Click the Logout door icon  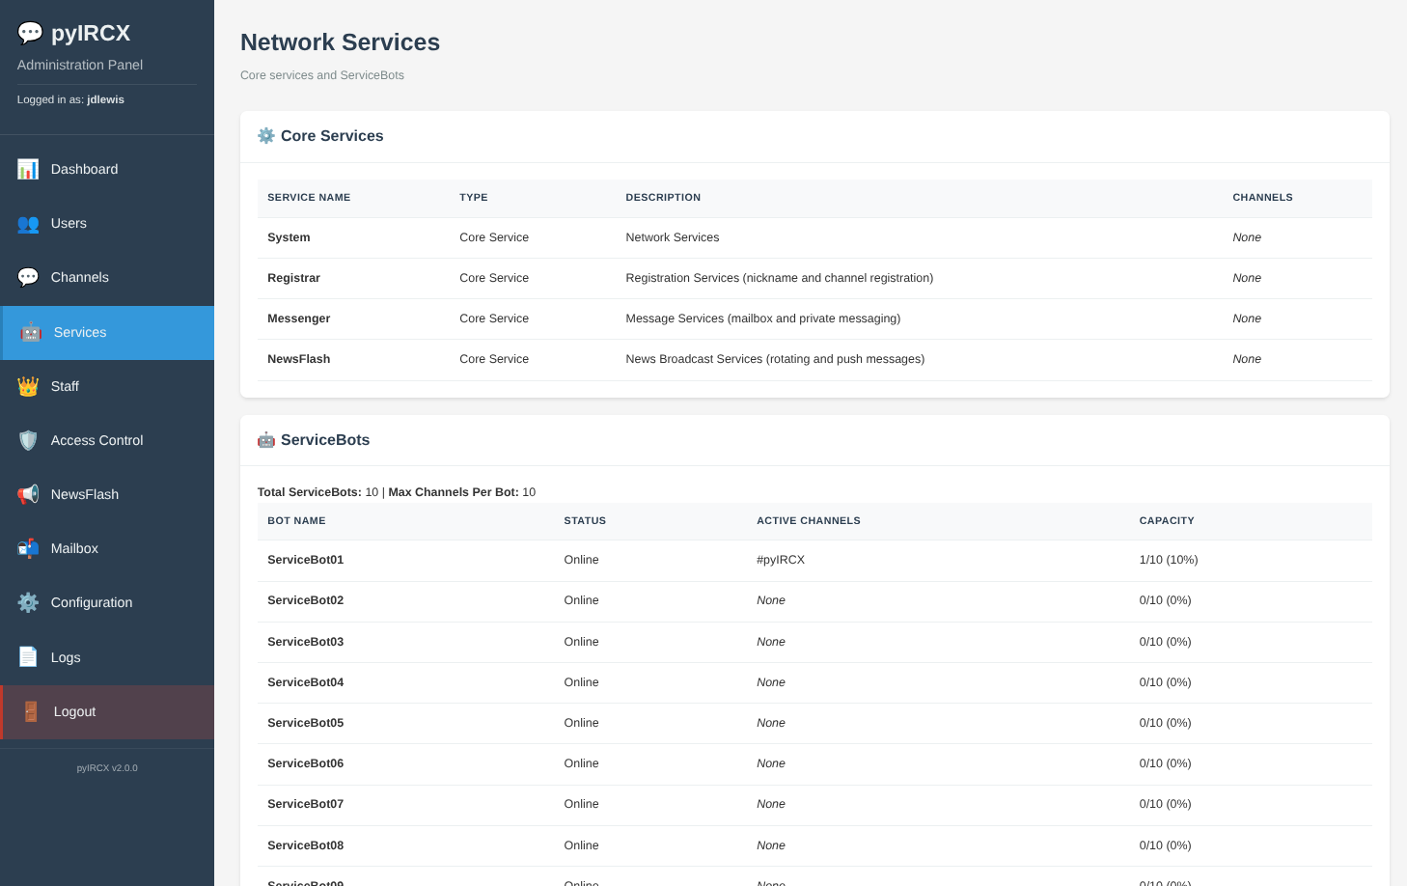click(x=31, y=712)
